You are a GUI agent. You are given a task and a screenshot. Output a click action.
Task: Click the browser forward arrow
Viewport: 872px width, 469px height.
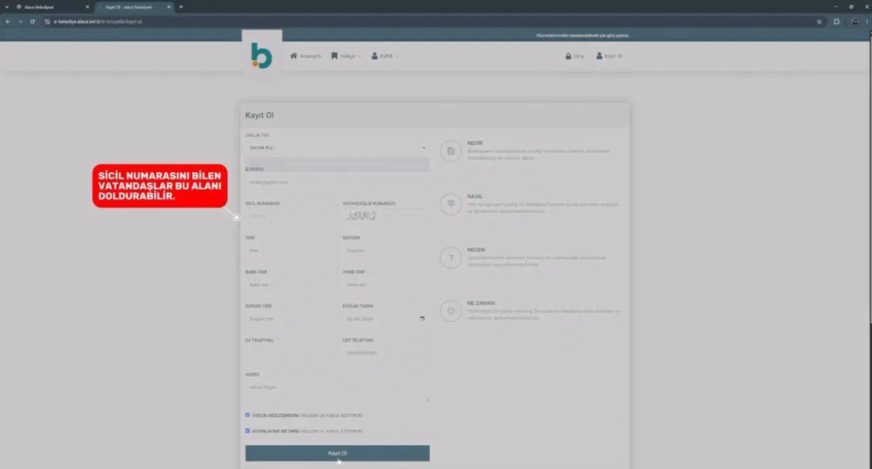(20, 21)
